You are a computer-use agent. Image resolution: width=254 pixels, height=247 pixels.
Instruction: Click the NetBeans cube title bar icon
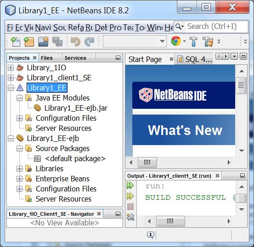[11, 10]
